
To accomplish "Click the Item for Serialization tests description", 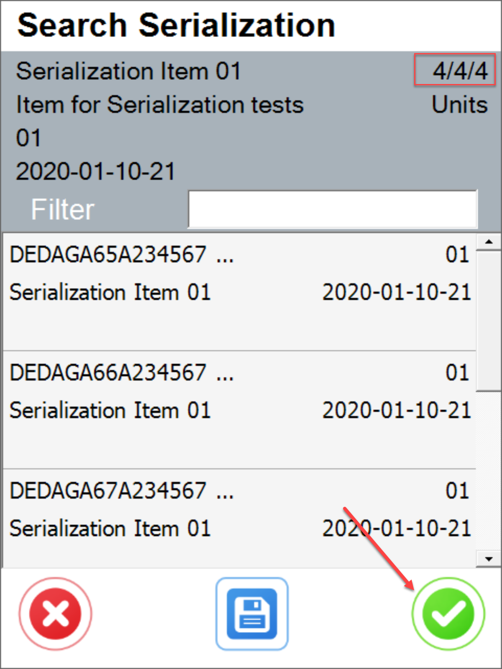I will [160, 105].
